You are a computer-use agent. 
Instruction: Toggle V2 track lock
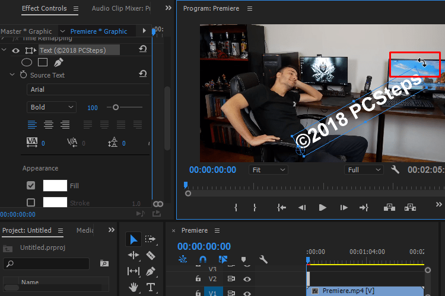click(x=198, y=279)
